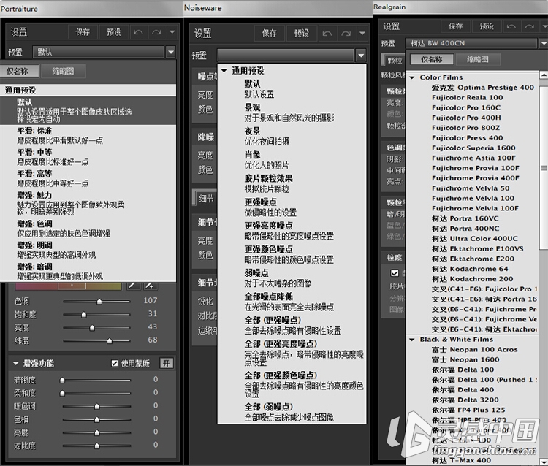The height and width of the screenshot is (466, 548).
Task: Switch to 仅名称 tab in Portraiture
Action: click(x=20, y=72)
